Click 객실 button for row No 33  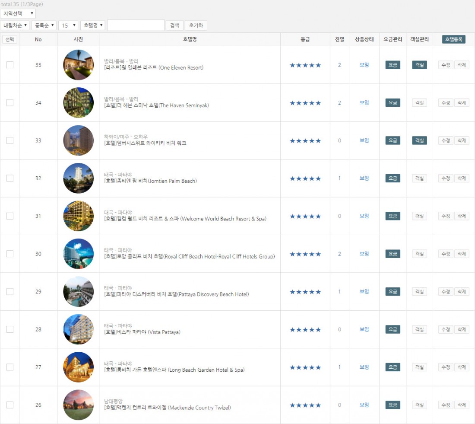point(419,140)
